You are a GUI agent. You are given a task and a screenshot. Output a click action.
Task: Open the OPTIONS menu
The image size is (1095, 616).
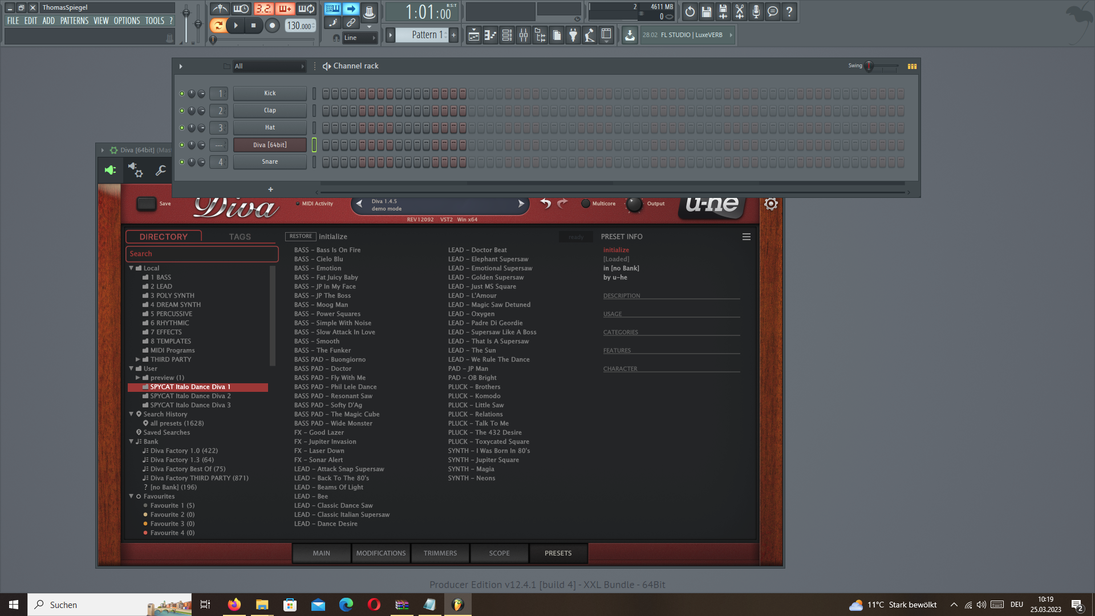pos(127,21)
